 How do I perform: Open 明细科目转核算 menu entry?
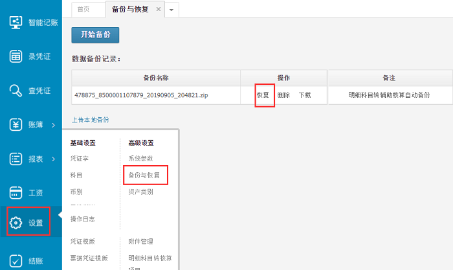coord(150,258)
